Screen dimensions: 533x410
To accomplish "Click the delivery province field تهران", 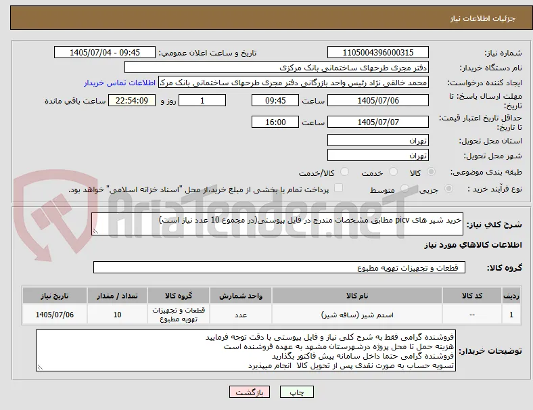I will tap(377, 141).
